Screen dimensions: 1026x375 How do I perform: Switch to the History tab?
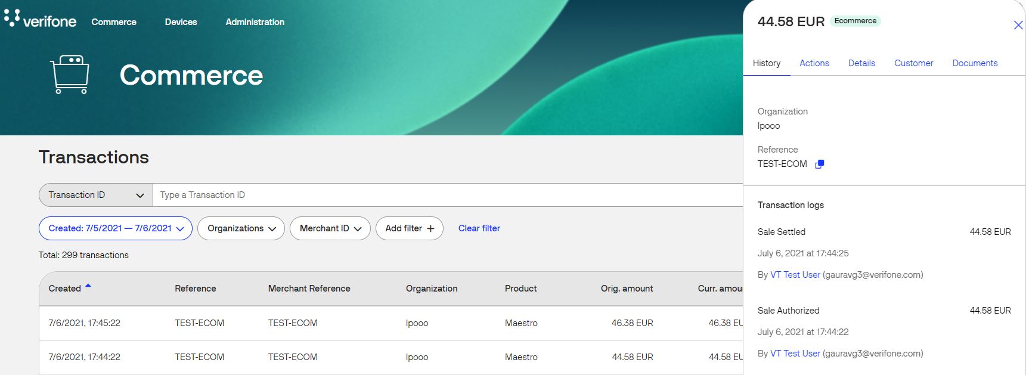point(767,63)
